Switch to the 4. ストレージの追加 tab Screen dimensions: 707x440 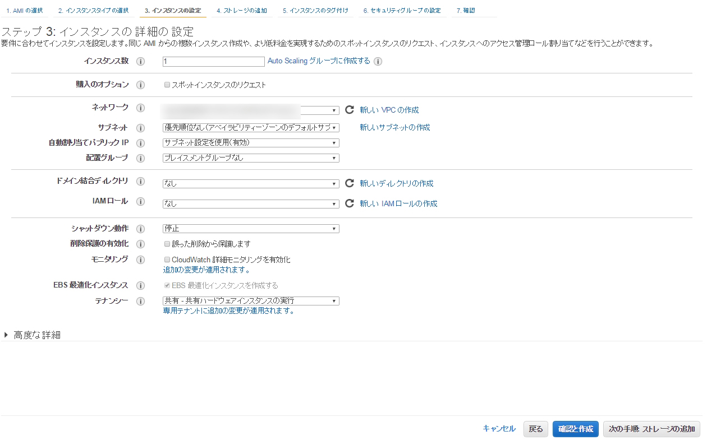(241, 10)
